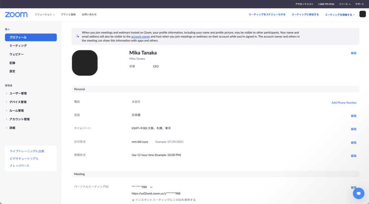
Task: Expand アカウント管理 section
Action: pos(19,119)
